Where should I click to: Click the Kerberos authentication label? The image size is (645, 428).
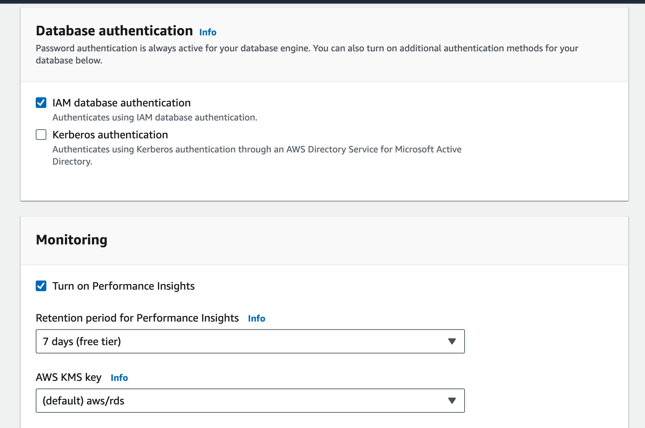[110, 135]
